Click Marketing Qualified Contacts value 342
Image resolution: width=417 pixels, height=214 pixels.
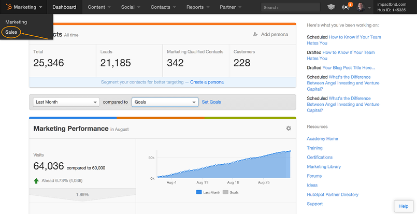(175, 63)
